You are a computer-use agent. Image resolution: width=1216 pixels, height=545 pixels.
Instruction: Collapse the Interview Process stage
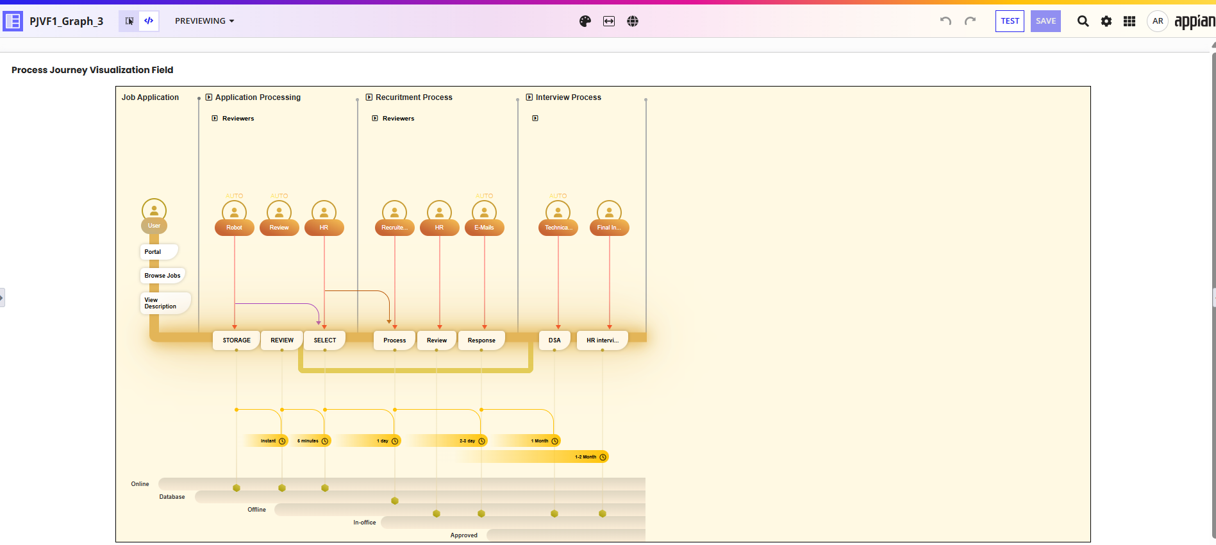pos(529,97)
